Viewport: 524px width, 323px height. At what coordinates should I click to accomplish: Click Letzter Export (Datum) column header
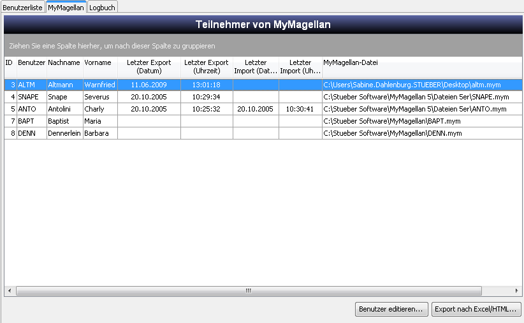click(149, 67)
